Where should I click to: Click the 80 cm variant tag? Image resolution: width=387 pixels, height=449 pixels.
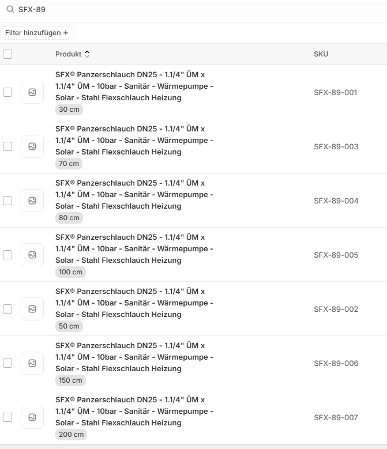point(69,218)
